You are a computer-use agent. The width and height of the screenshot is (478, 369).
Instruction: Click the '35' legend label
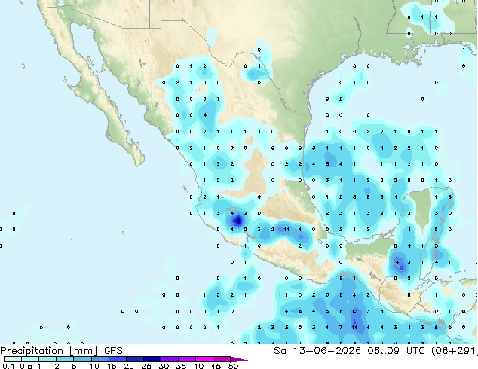[x=181, y=366]
